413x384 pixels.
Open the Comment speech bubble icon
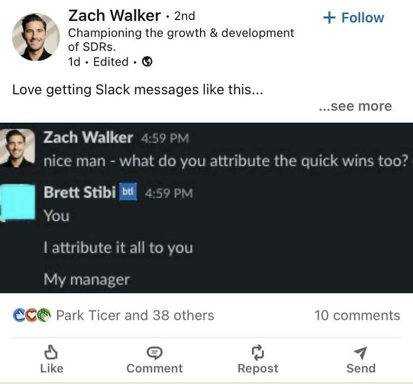[155, 353]
